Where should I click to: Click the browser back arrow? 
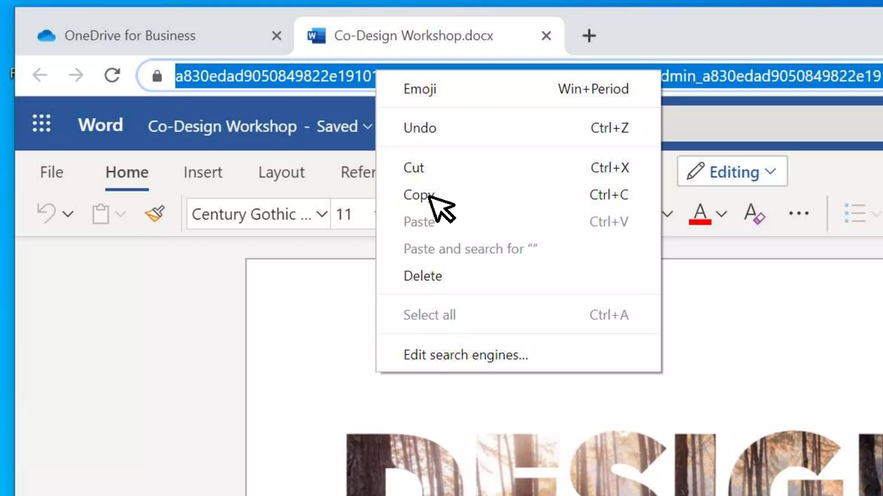coord(40,75)
